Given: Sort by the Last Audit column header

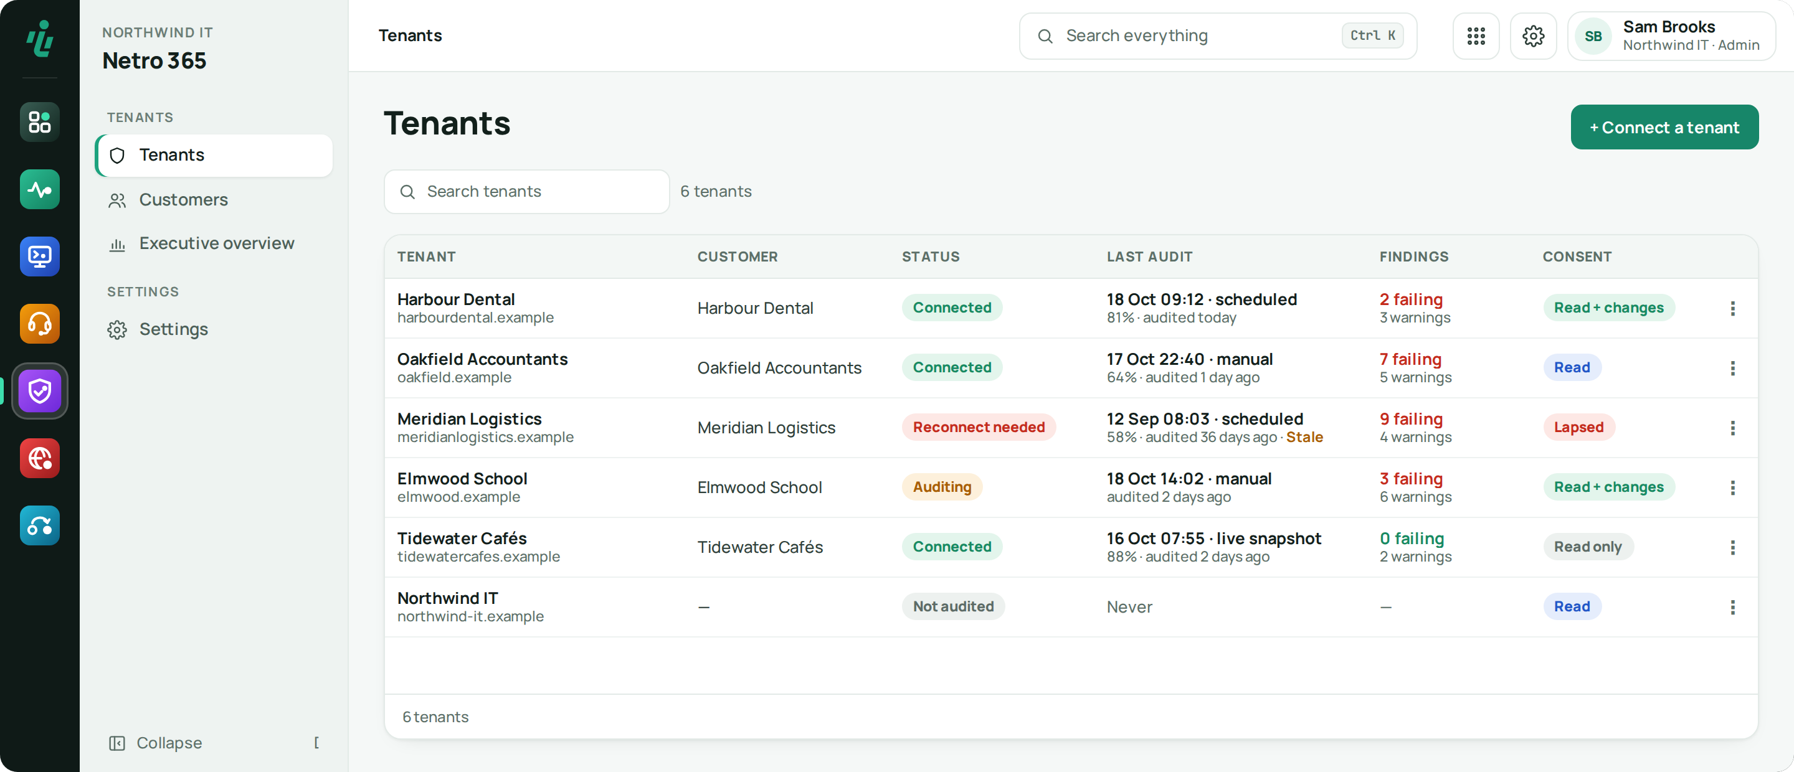Looking at the screenshot, I should pyautogui.click(x=1149, y=257).
